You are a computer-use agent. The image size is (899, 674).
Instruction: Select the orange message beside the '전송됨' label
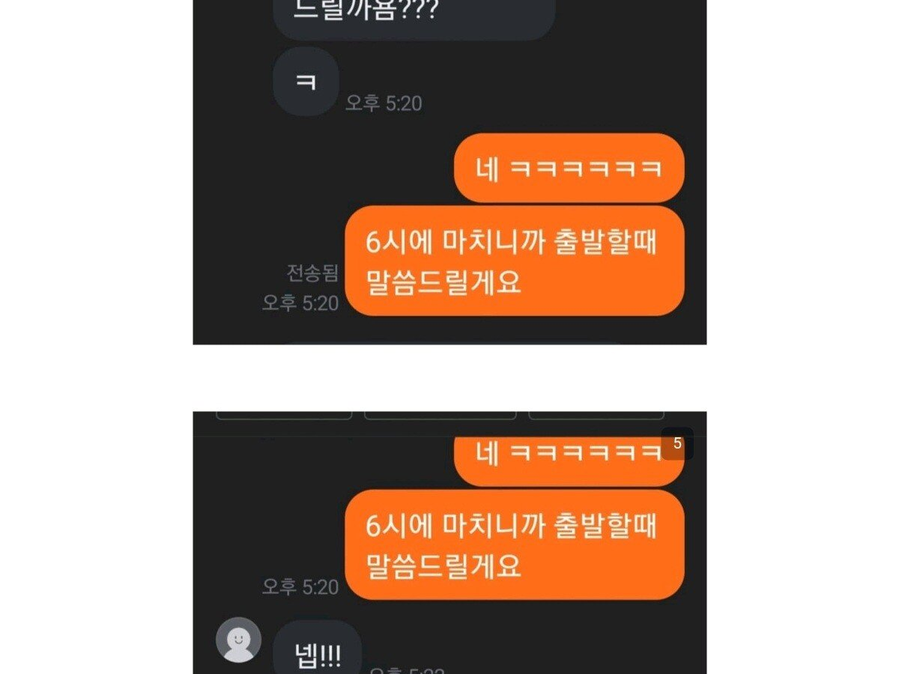pos(515,261)
